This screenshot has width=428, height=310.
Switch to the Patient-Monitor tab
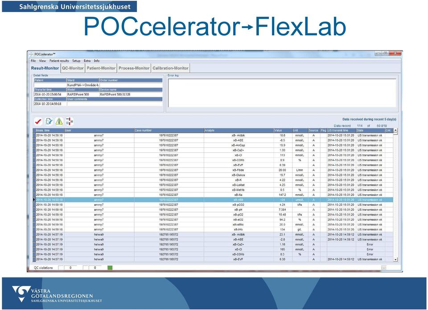tap(101, 68)
